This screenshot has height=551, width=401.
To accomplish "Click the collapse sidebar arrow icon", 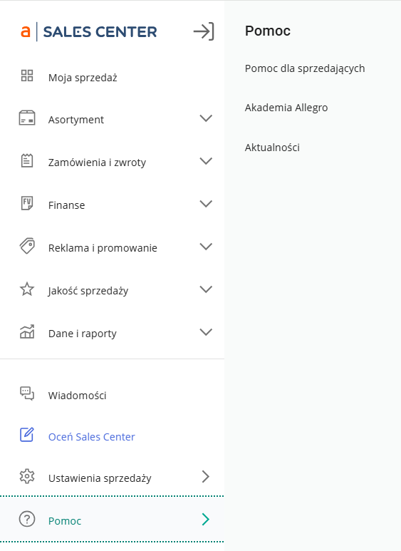I will click(204, 31).
